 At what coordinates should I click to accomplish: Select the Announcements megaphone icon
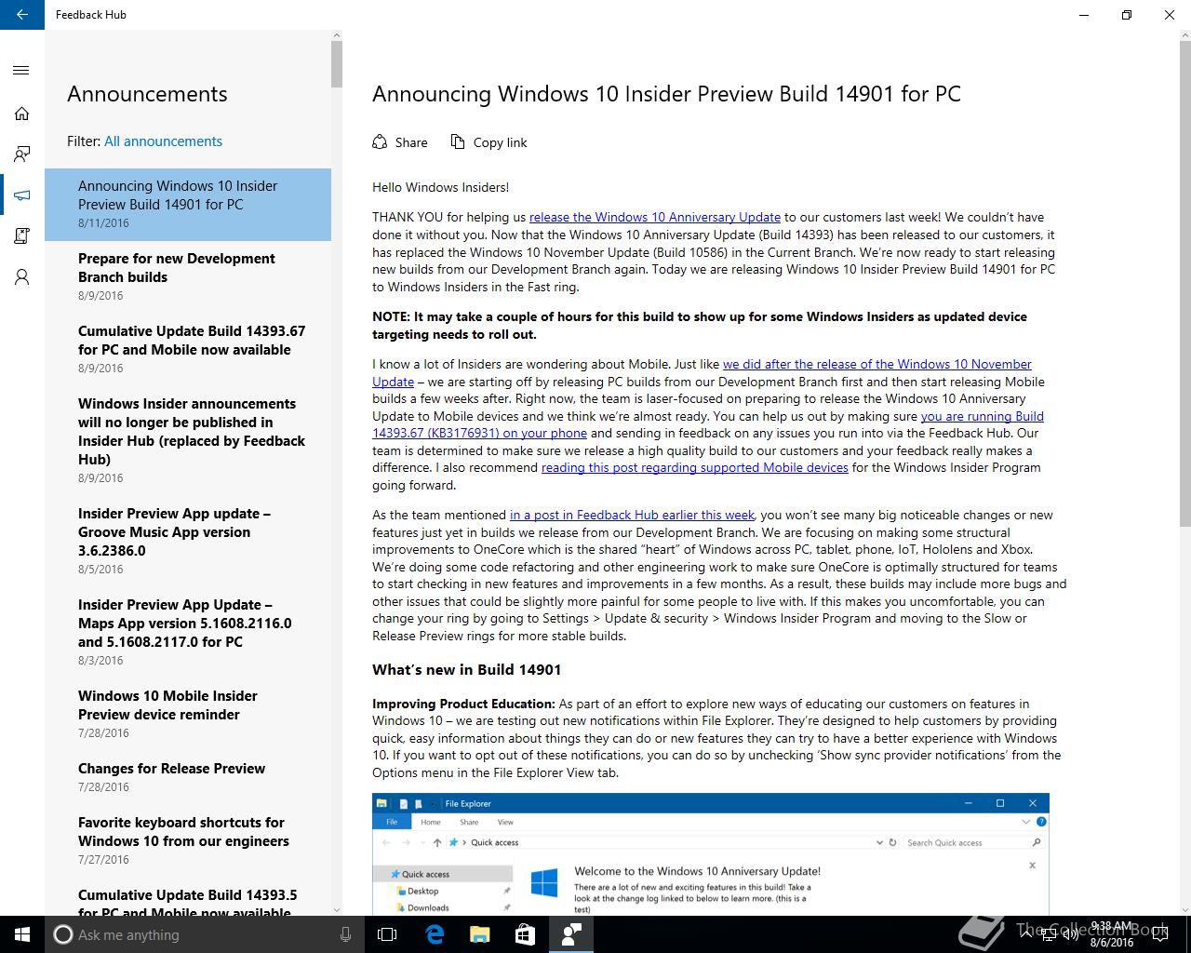point(21,195)
